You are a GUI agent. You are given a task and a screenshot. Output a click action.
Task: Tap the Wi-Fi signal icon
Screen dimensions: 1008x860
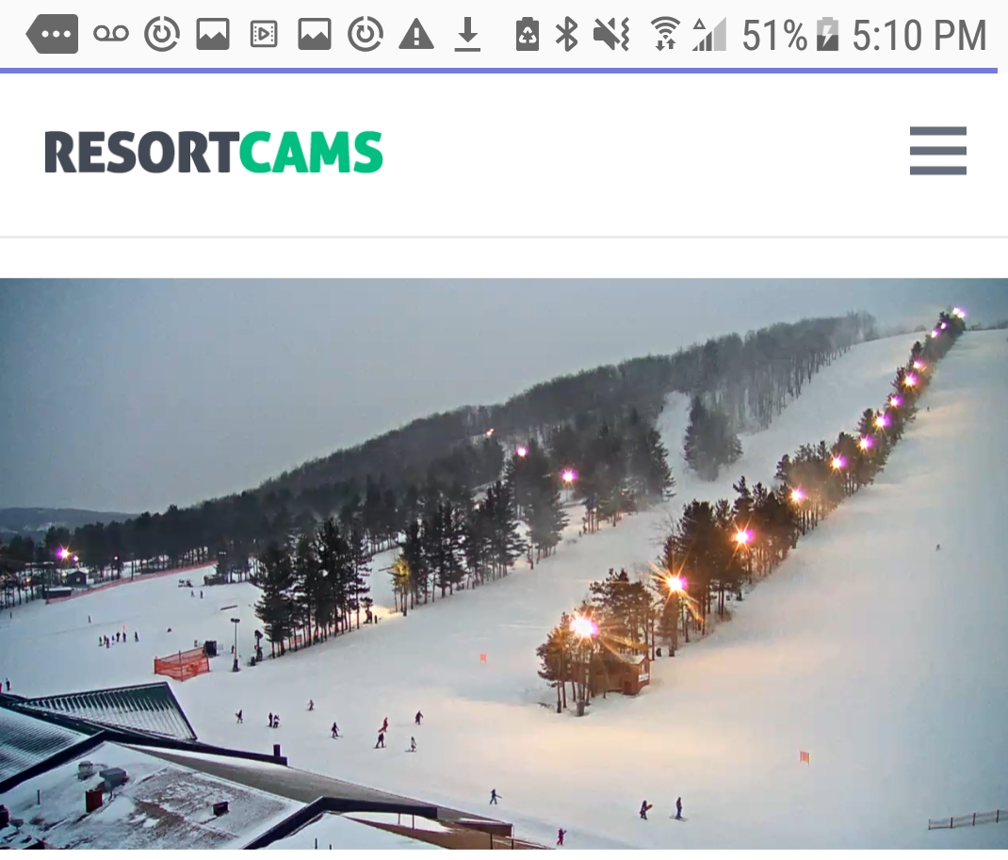point(665,34)
